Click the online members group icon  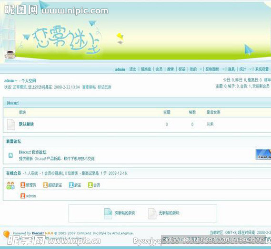tap(10, 185)
